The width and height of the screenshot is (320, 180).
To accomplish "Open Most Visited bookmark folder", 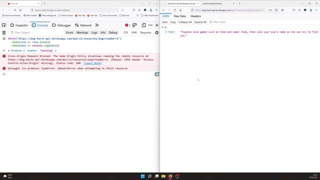I will [30, 15].
